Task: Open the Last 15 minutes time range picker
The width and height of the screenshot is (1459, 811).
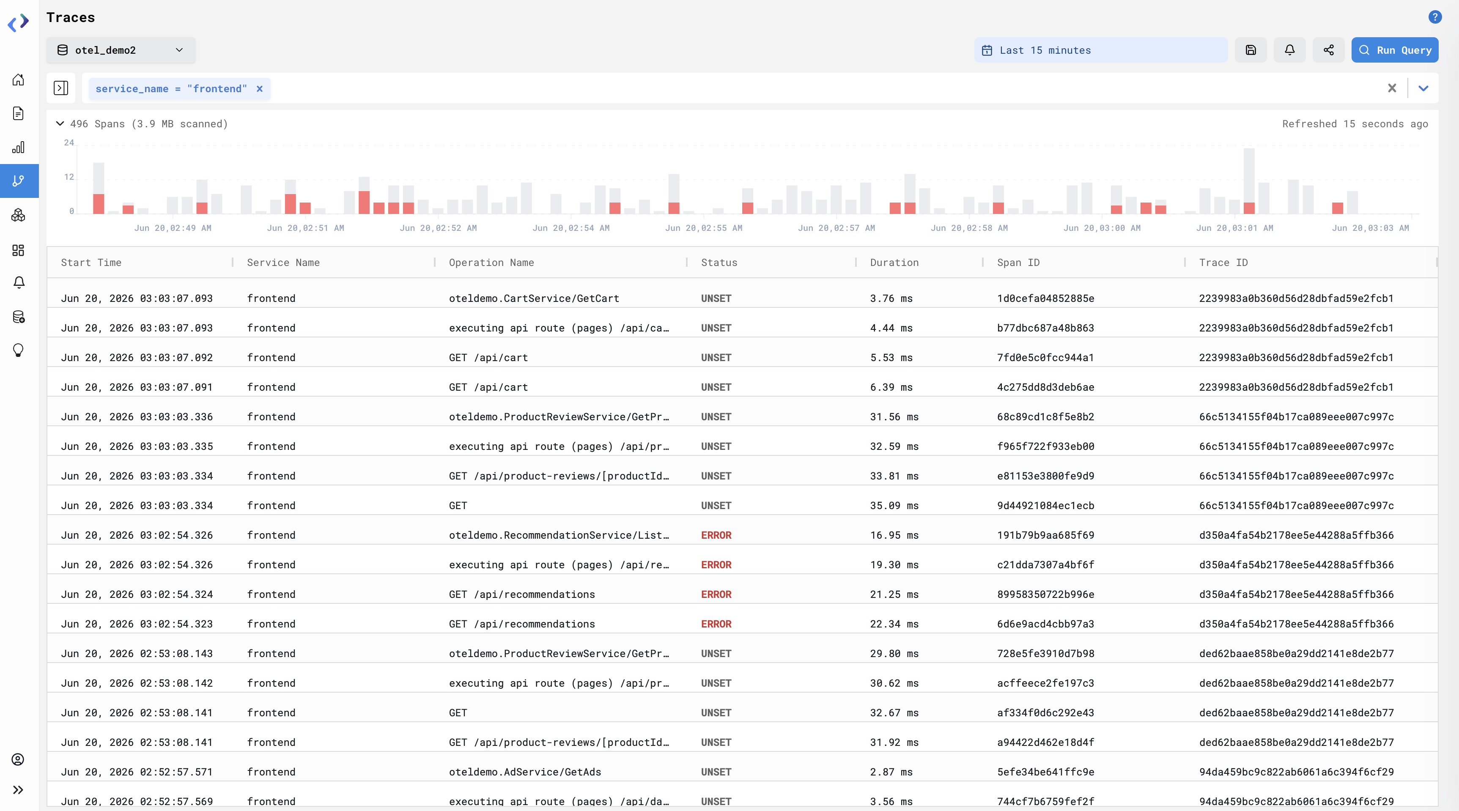Action: pyautogui.click(x=1100, y=50)
